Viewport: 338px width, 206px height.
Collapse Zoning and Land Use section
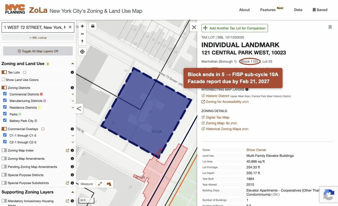point(73,64)
